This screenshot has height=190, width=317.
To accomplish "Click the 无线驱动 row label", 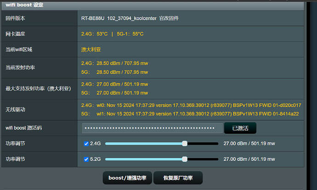I will [x=15, y=110].
